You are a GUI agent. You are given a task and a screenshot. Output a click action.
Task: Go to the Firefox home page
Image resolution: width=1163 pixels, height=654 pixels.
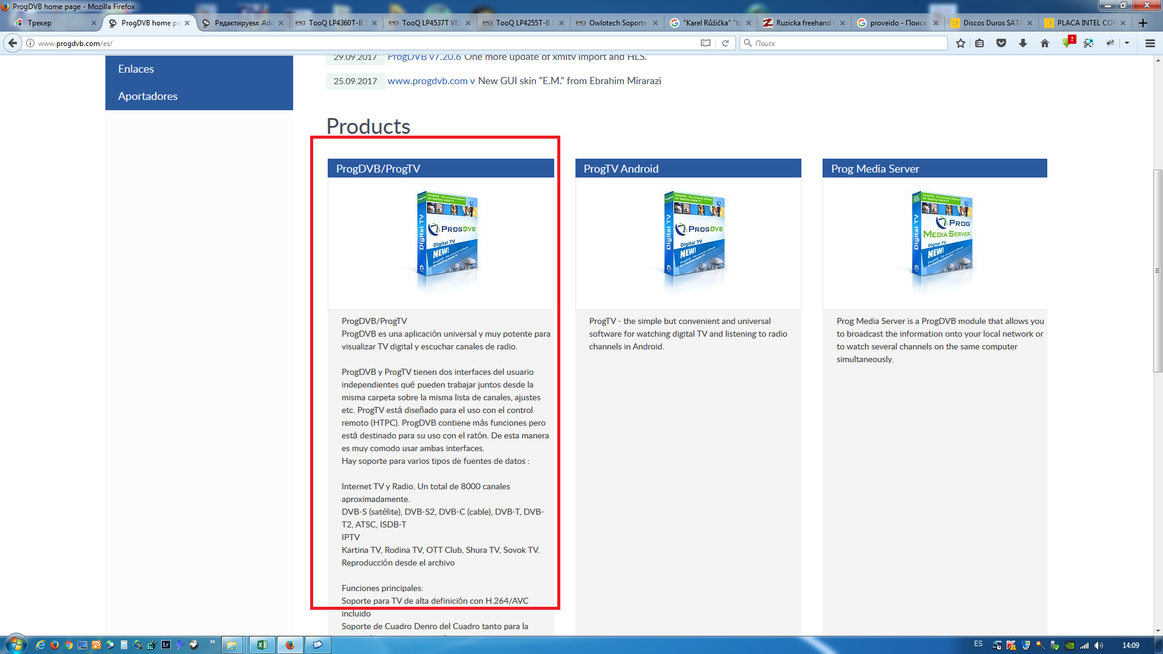1045,43
